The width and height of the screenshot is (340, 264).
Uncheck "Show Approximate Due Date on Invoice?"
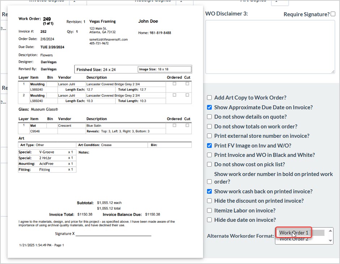click(x=209, y=107)
